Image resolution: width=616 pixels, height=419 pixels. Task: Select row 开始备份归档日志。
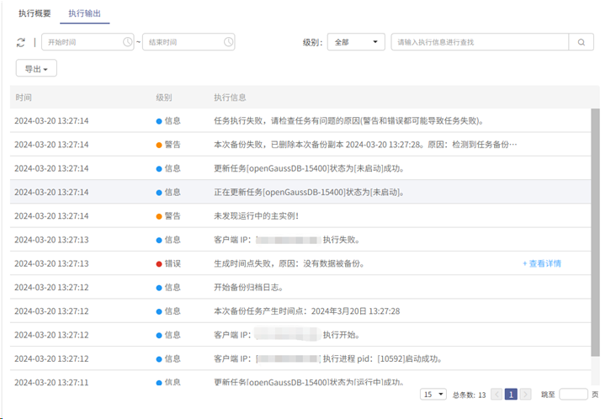(300, 288)
